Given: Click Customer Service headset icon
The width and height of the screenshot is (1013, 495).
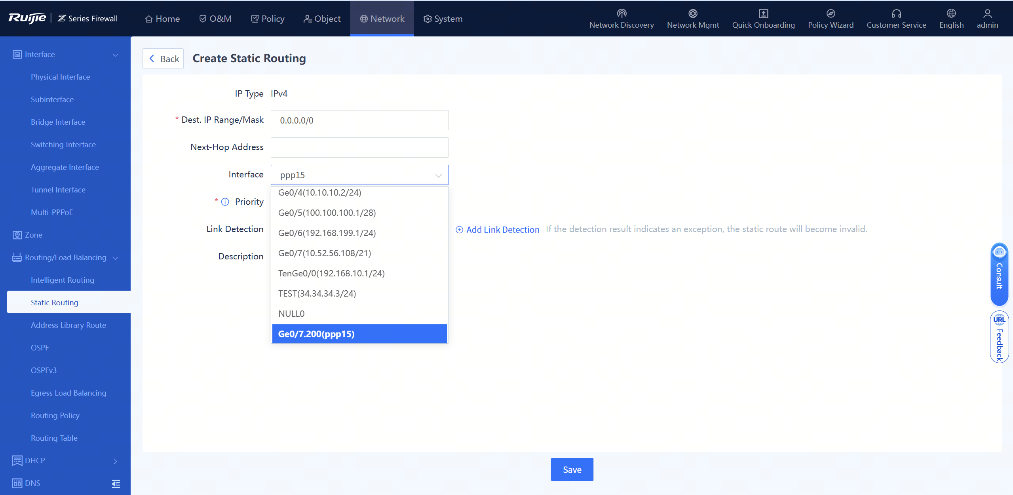Looking at the screenshot, I should pyautogui.click(x=896, y=14).
